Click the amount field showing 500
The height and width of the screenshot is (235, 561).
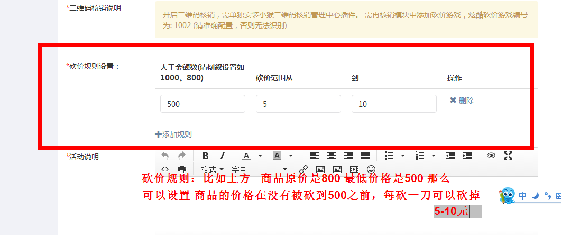[203, 104]
